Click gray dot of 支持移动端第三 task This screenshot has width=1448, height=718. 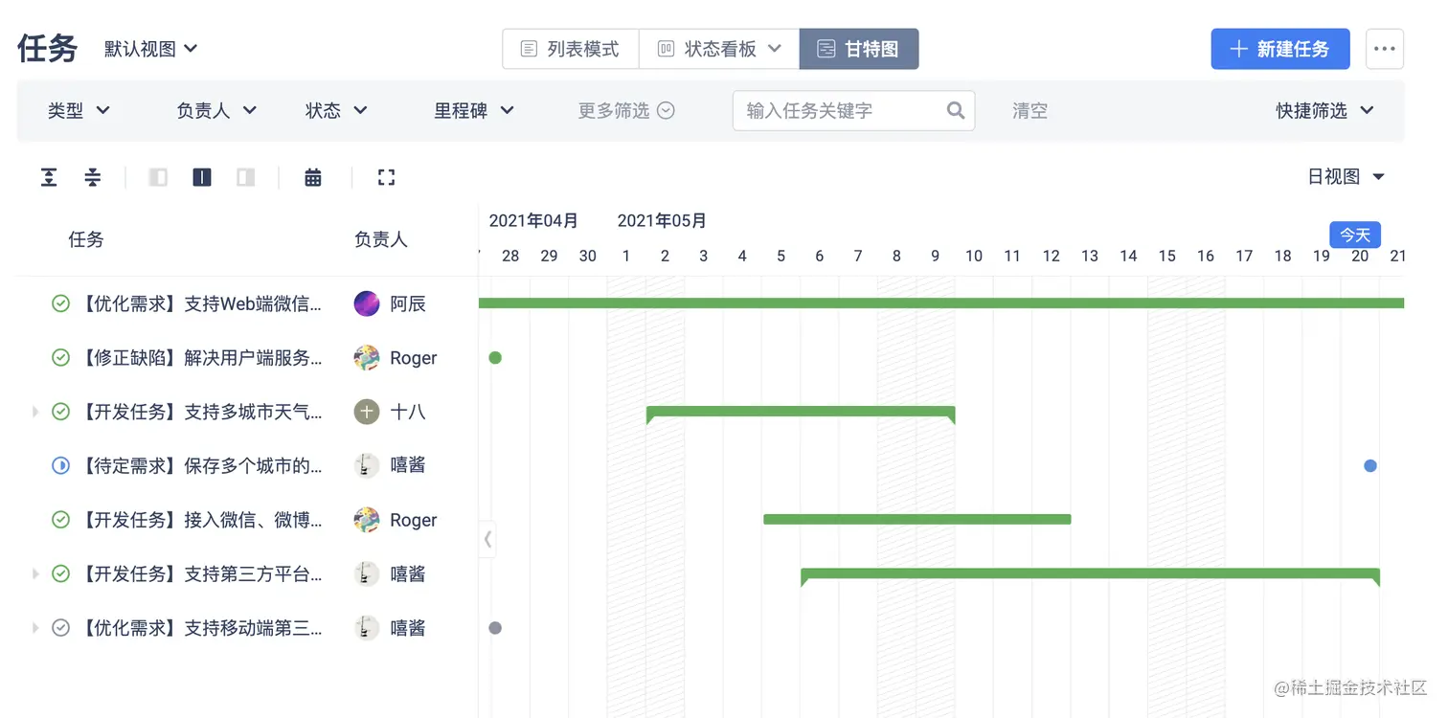pos(495,628)
